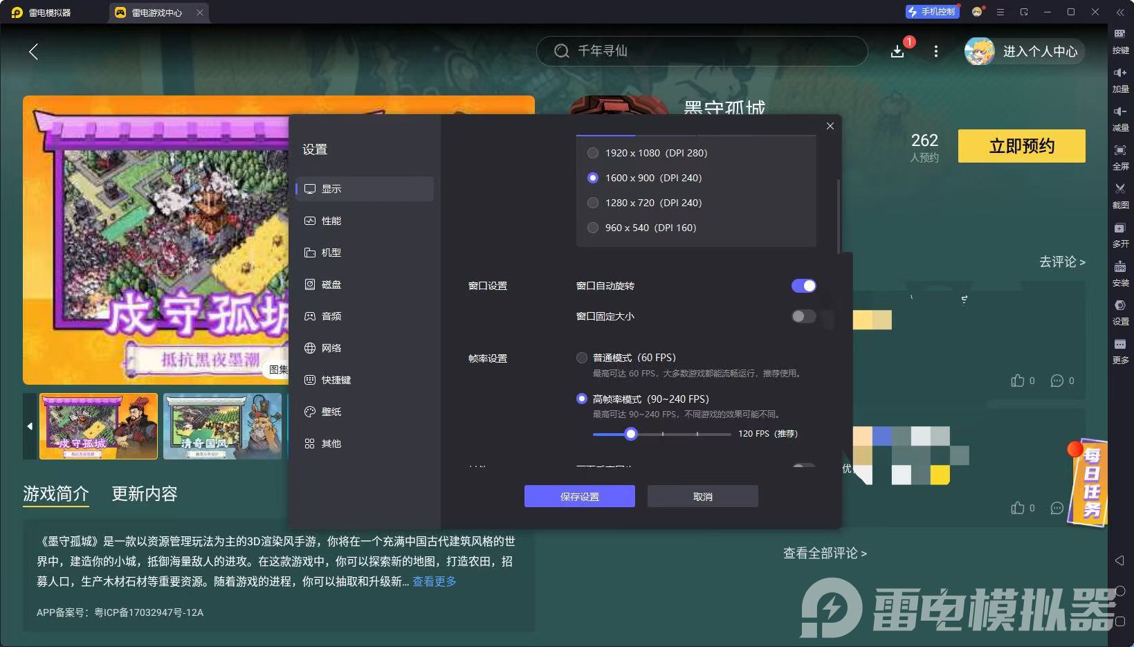Click the 手机控制 button in the title bar
Viewport: 1134px width, 647px height.
(932, 12)
